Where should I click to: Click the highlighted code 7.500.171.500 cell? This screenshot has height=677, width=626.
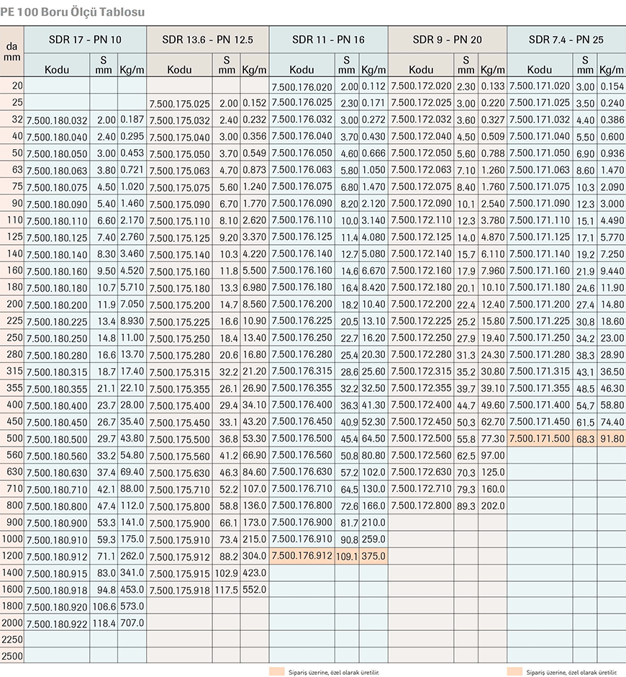(x=539, y=439)
